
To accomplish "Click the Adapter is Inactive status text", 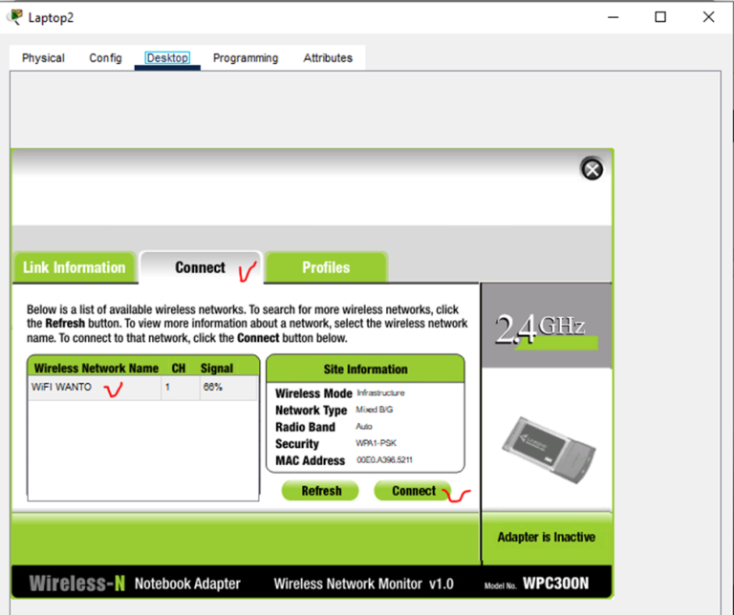I will pos(547,537).
